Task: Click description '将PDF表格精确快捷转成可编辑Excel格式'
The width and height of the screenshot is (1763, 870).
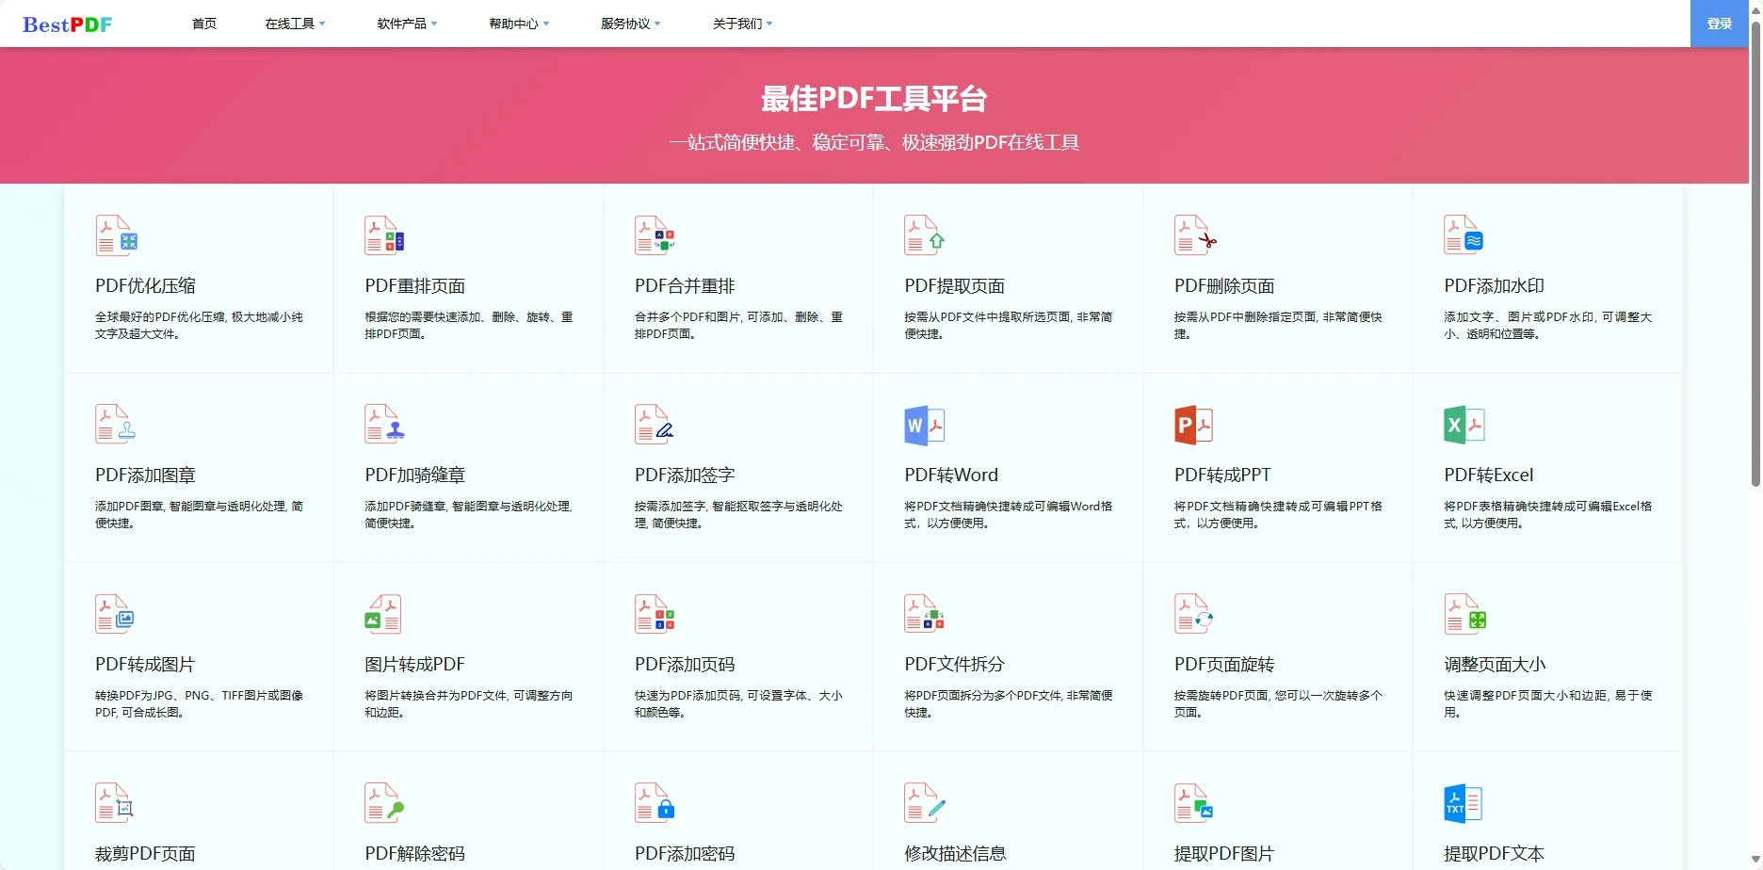Action: click(1547, 515)
